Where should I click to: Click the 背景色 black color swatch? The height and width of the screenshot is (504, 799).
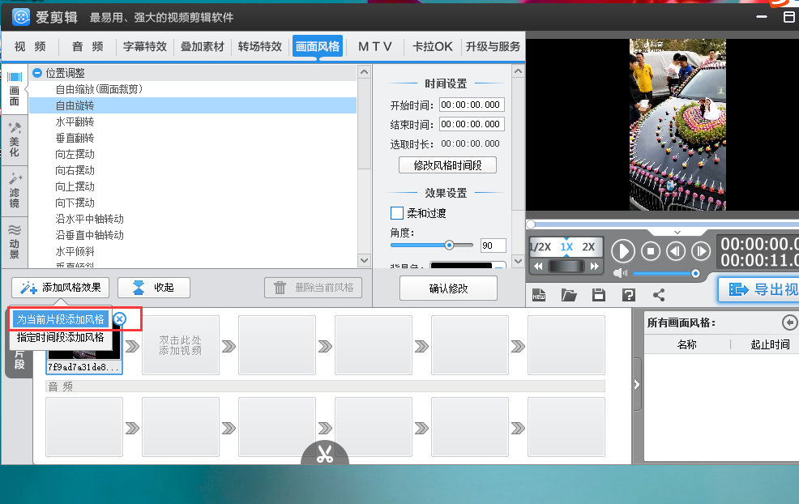click(461, 265)
